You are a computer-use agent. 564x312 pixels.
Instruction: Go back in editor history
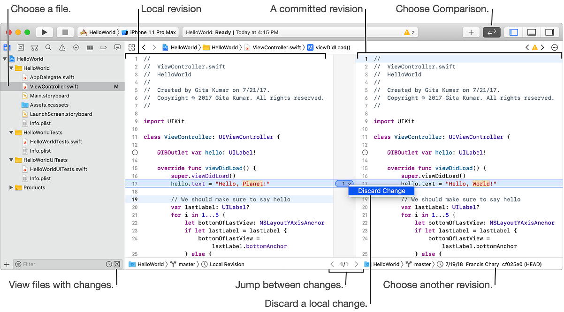click(144, 47)
